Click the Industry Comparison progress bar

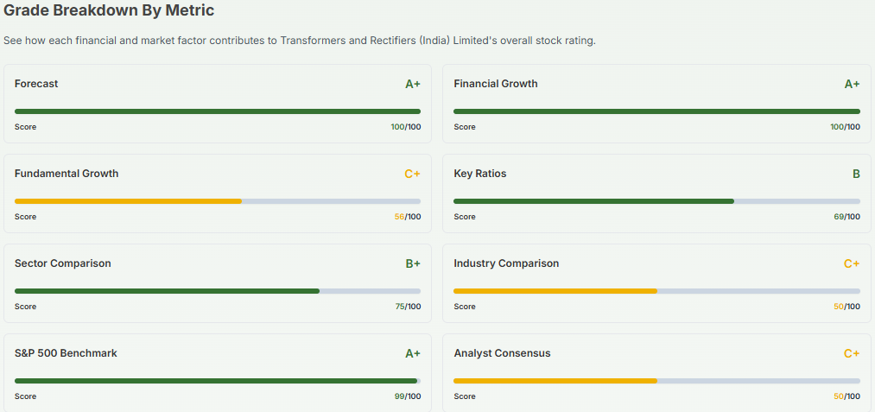pyautogui.click(x=656, y=291)
